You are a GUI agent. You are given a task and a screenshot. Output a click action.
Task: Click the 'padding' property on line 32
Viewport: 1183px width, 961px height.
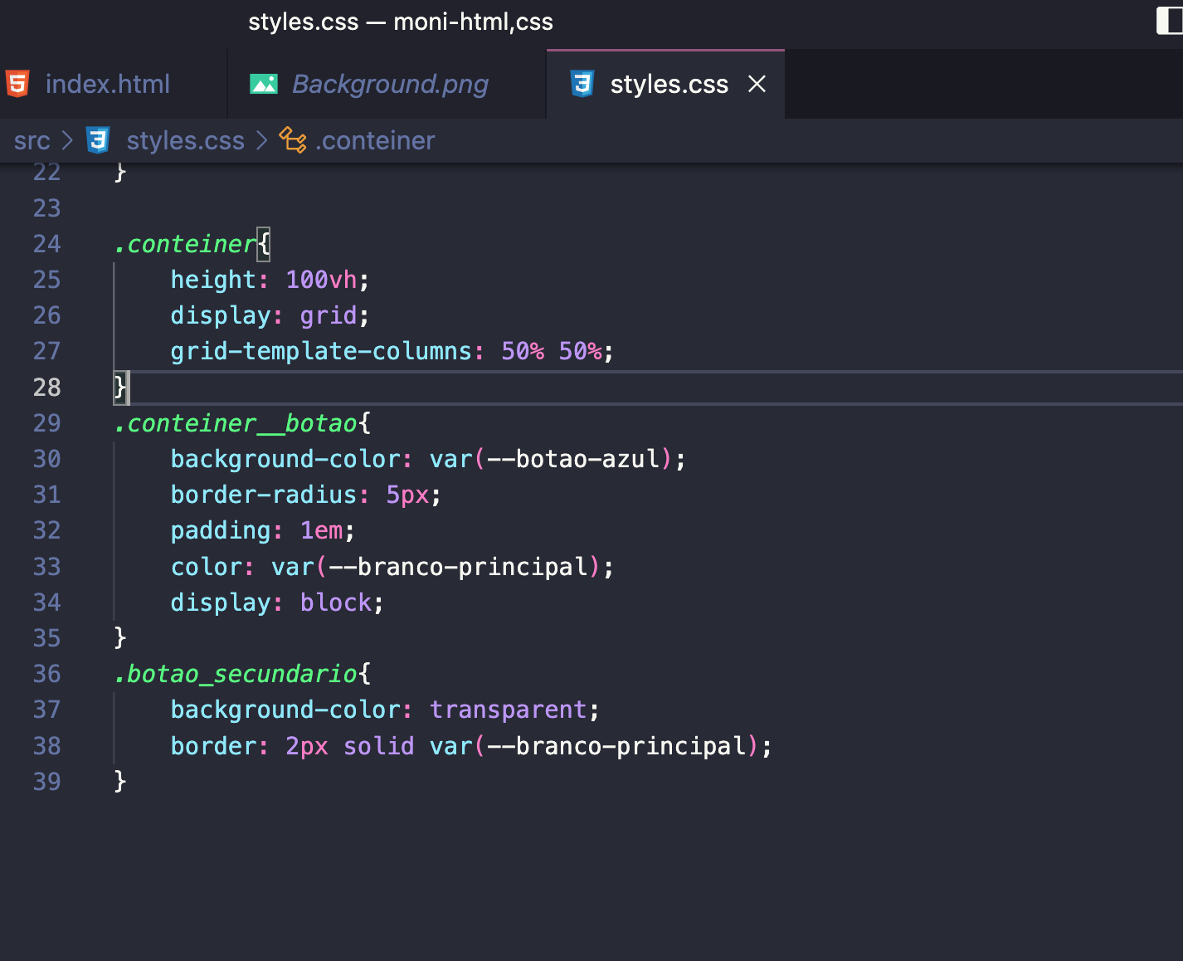point(221,531)
